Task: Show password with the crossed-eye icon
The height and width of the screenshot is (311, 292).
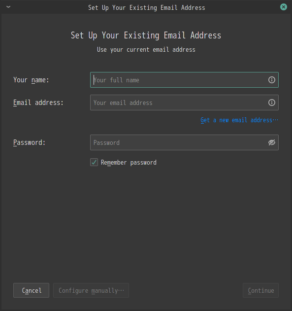Action: click(272, 142)
